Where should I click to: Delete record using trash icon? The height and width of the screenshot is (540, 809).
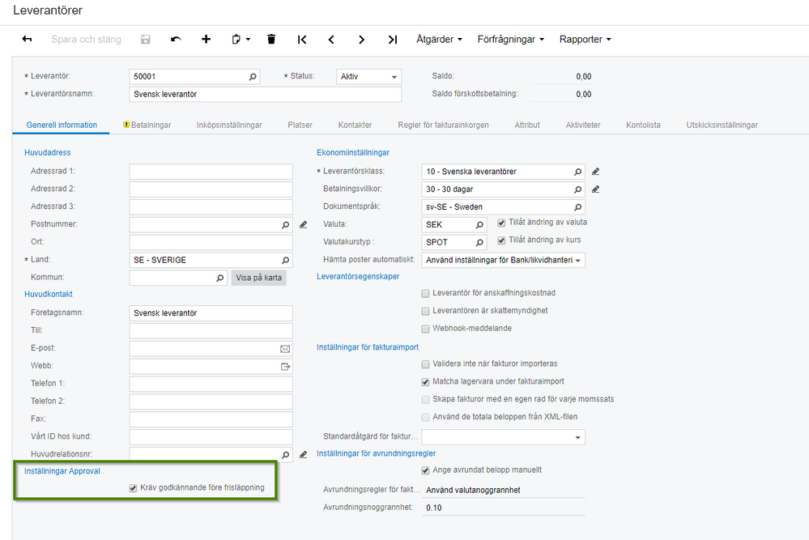[x=271, y=39]
